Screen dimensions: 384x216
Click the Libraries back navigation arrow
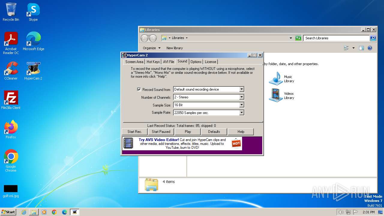[144, 38]
